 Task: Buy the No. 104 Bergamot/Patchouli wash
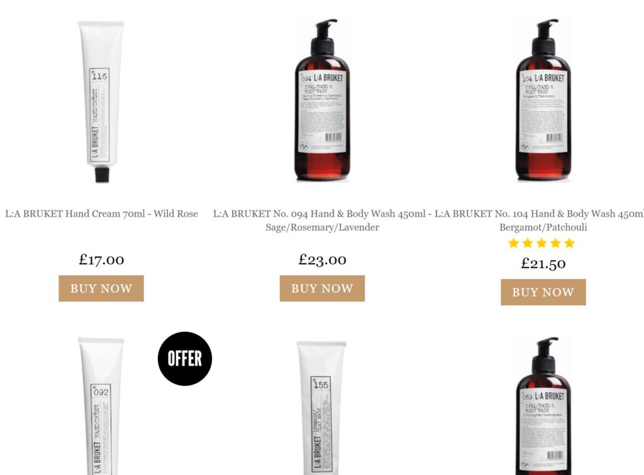coord(543,292)
